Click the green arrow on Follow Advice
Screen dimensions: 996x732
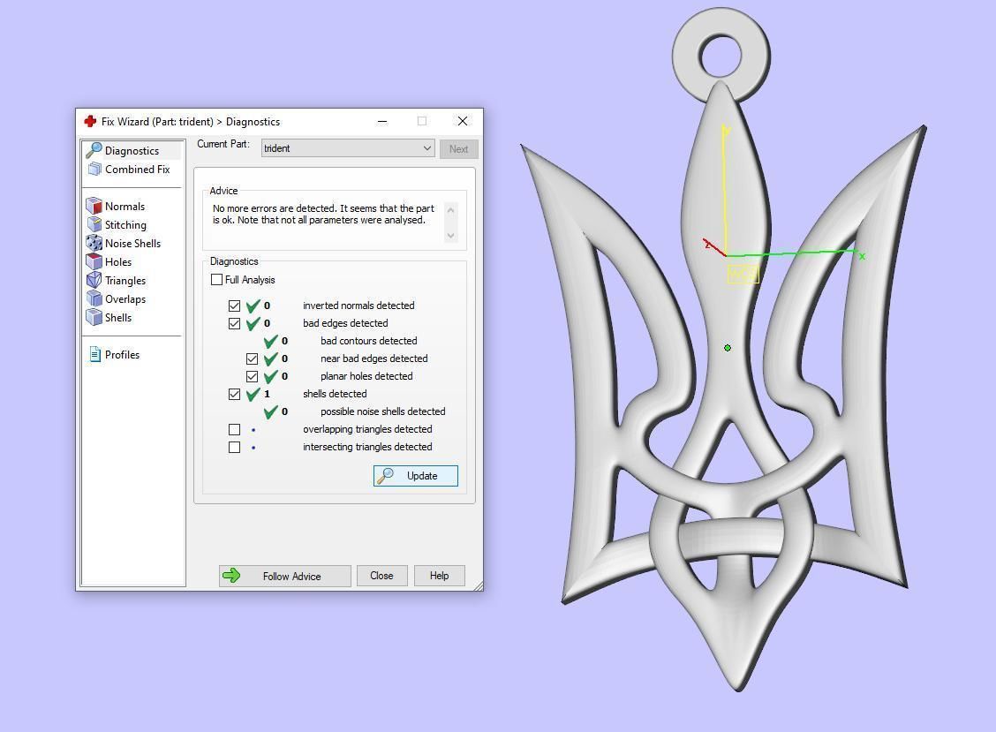[231, 576]
